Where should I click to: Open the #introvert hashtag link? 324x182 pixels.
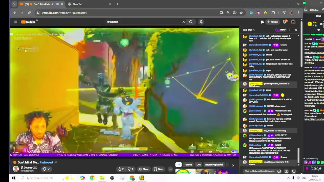click(x=46, y=162)
